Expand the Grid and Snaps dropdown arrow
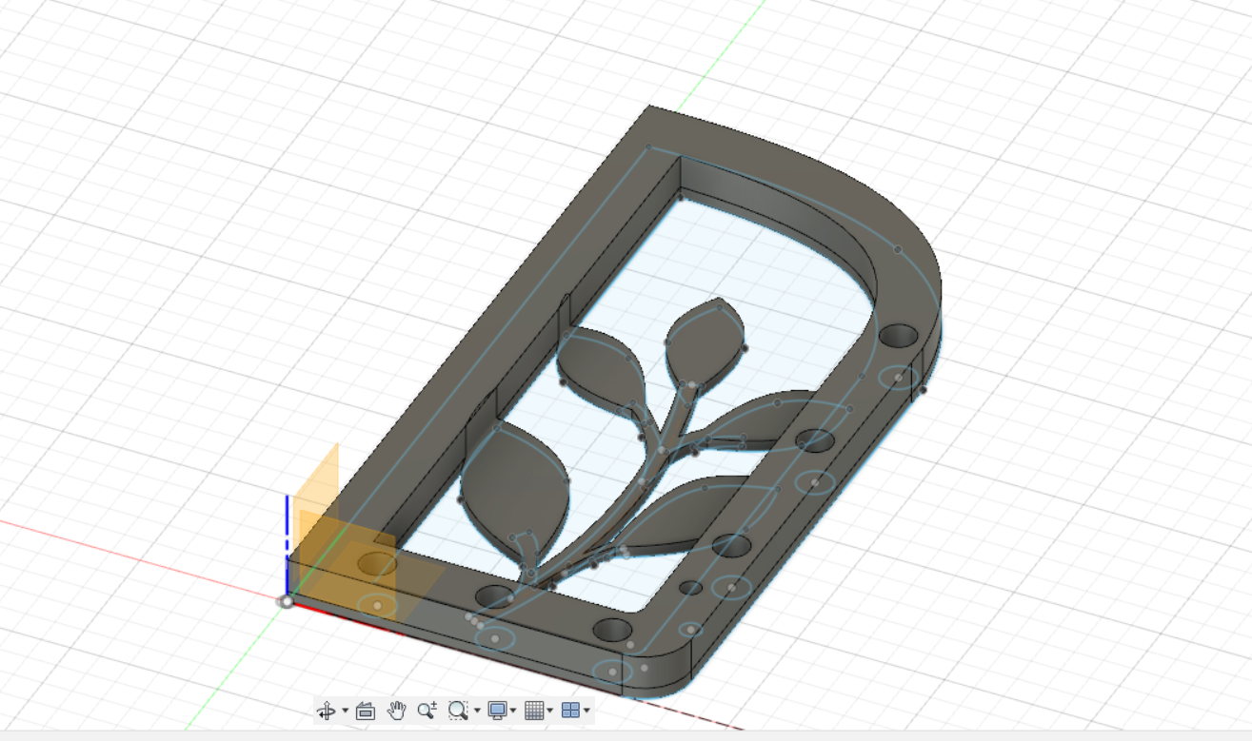The width and height of the screenshot is (1252, 741). pos(550,711)
